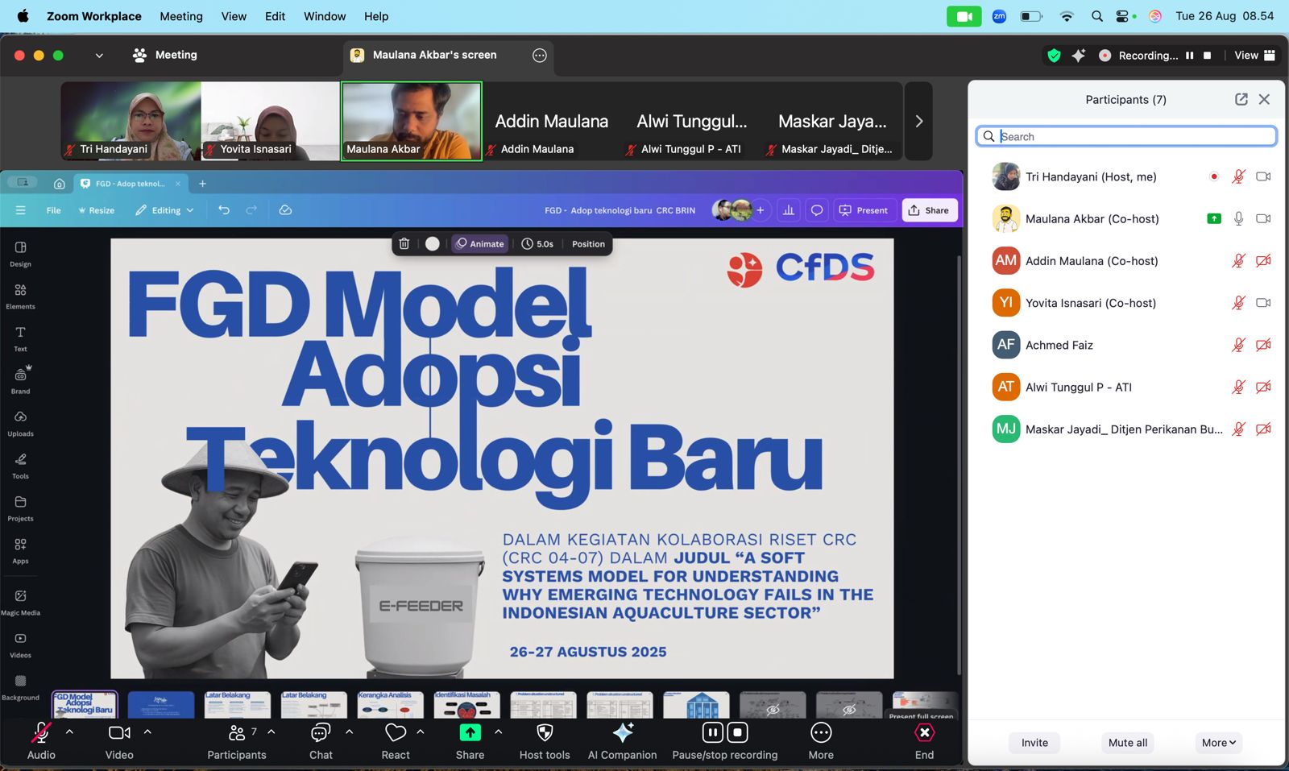Open the Window menu in menu bar
1289x771 pixels.
pyautogui.click(x=325, y=16)
